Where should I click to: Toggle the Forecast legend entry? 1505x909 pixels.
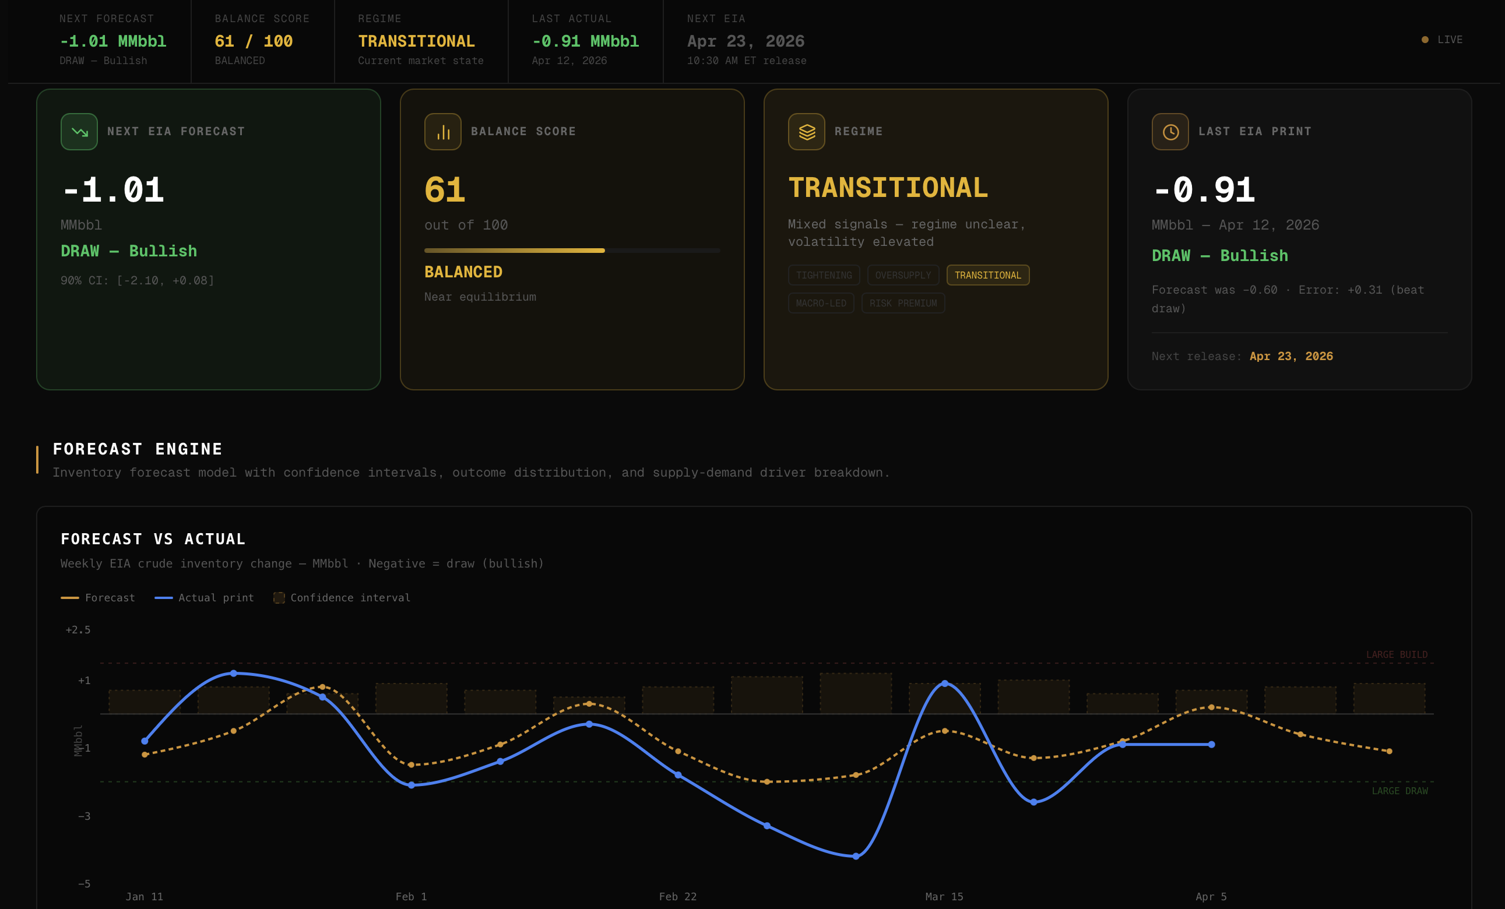(x=98, y=598)
